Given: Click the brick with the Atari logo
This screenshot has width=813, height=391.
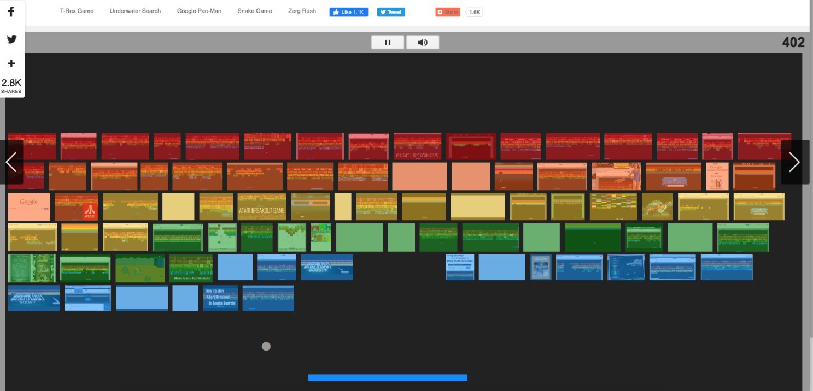Looking at the screenshot, I should coord(77,206).
